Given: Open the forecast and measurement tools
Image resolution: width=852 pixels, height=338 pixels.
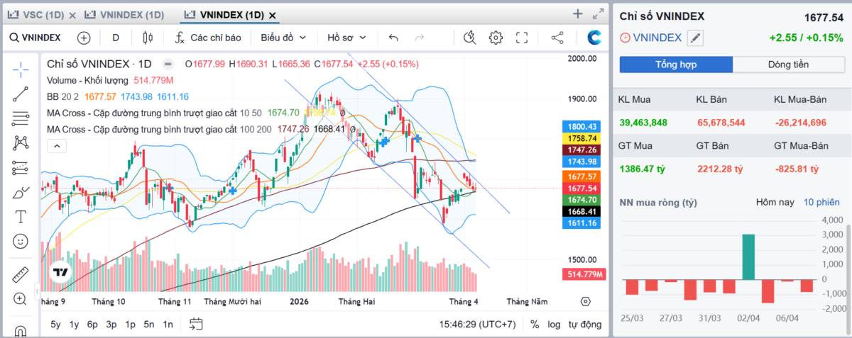Looking at the screenshot, I should (x=21, y=167).
